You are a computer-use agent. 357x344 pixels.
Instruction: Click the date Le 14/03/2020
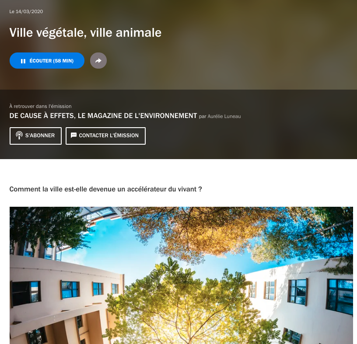point(26,12)
